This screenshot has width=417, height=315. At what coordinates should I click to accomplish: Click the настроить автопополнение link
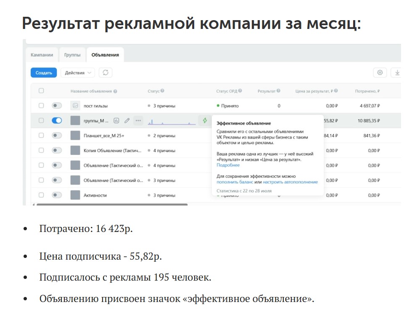pos(290,182)
